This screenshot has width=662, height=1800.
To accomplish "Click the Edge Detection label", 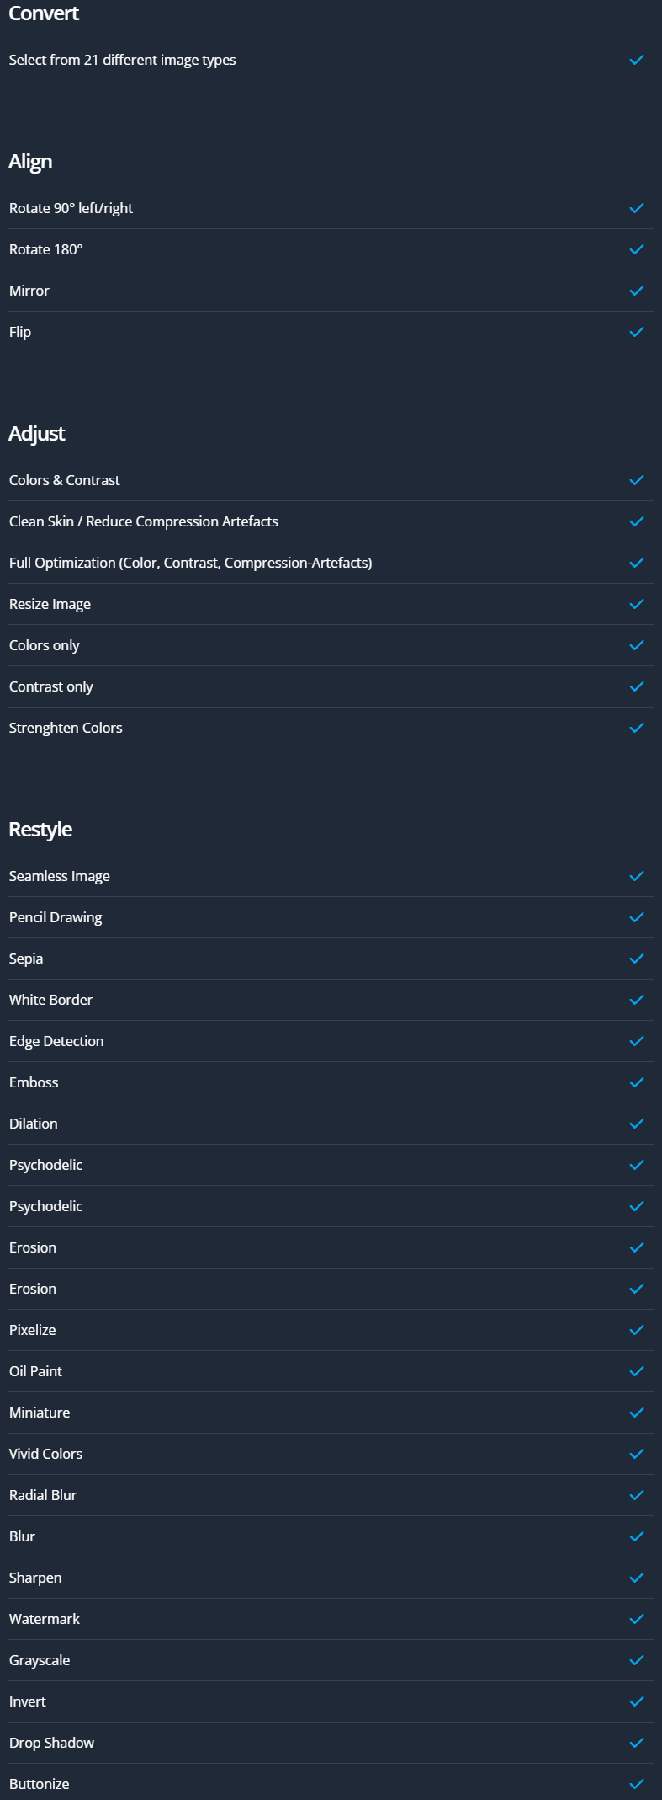I will [56, 1041].
